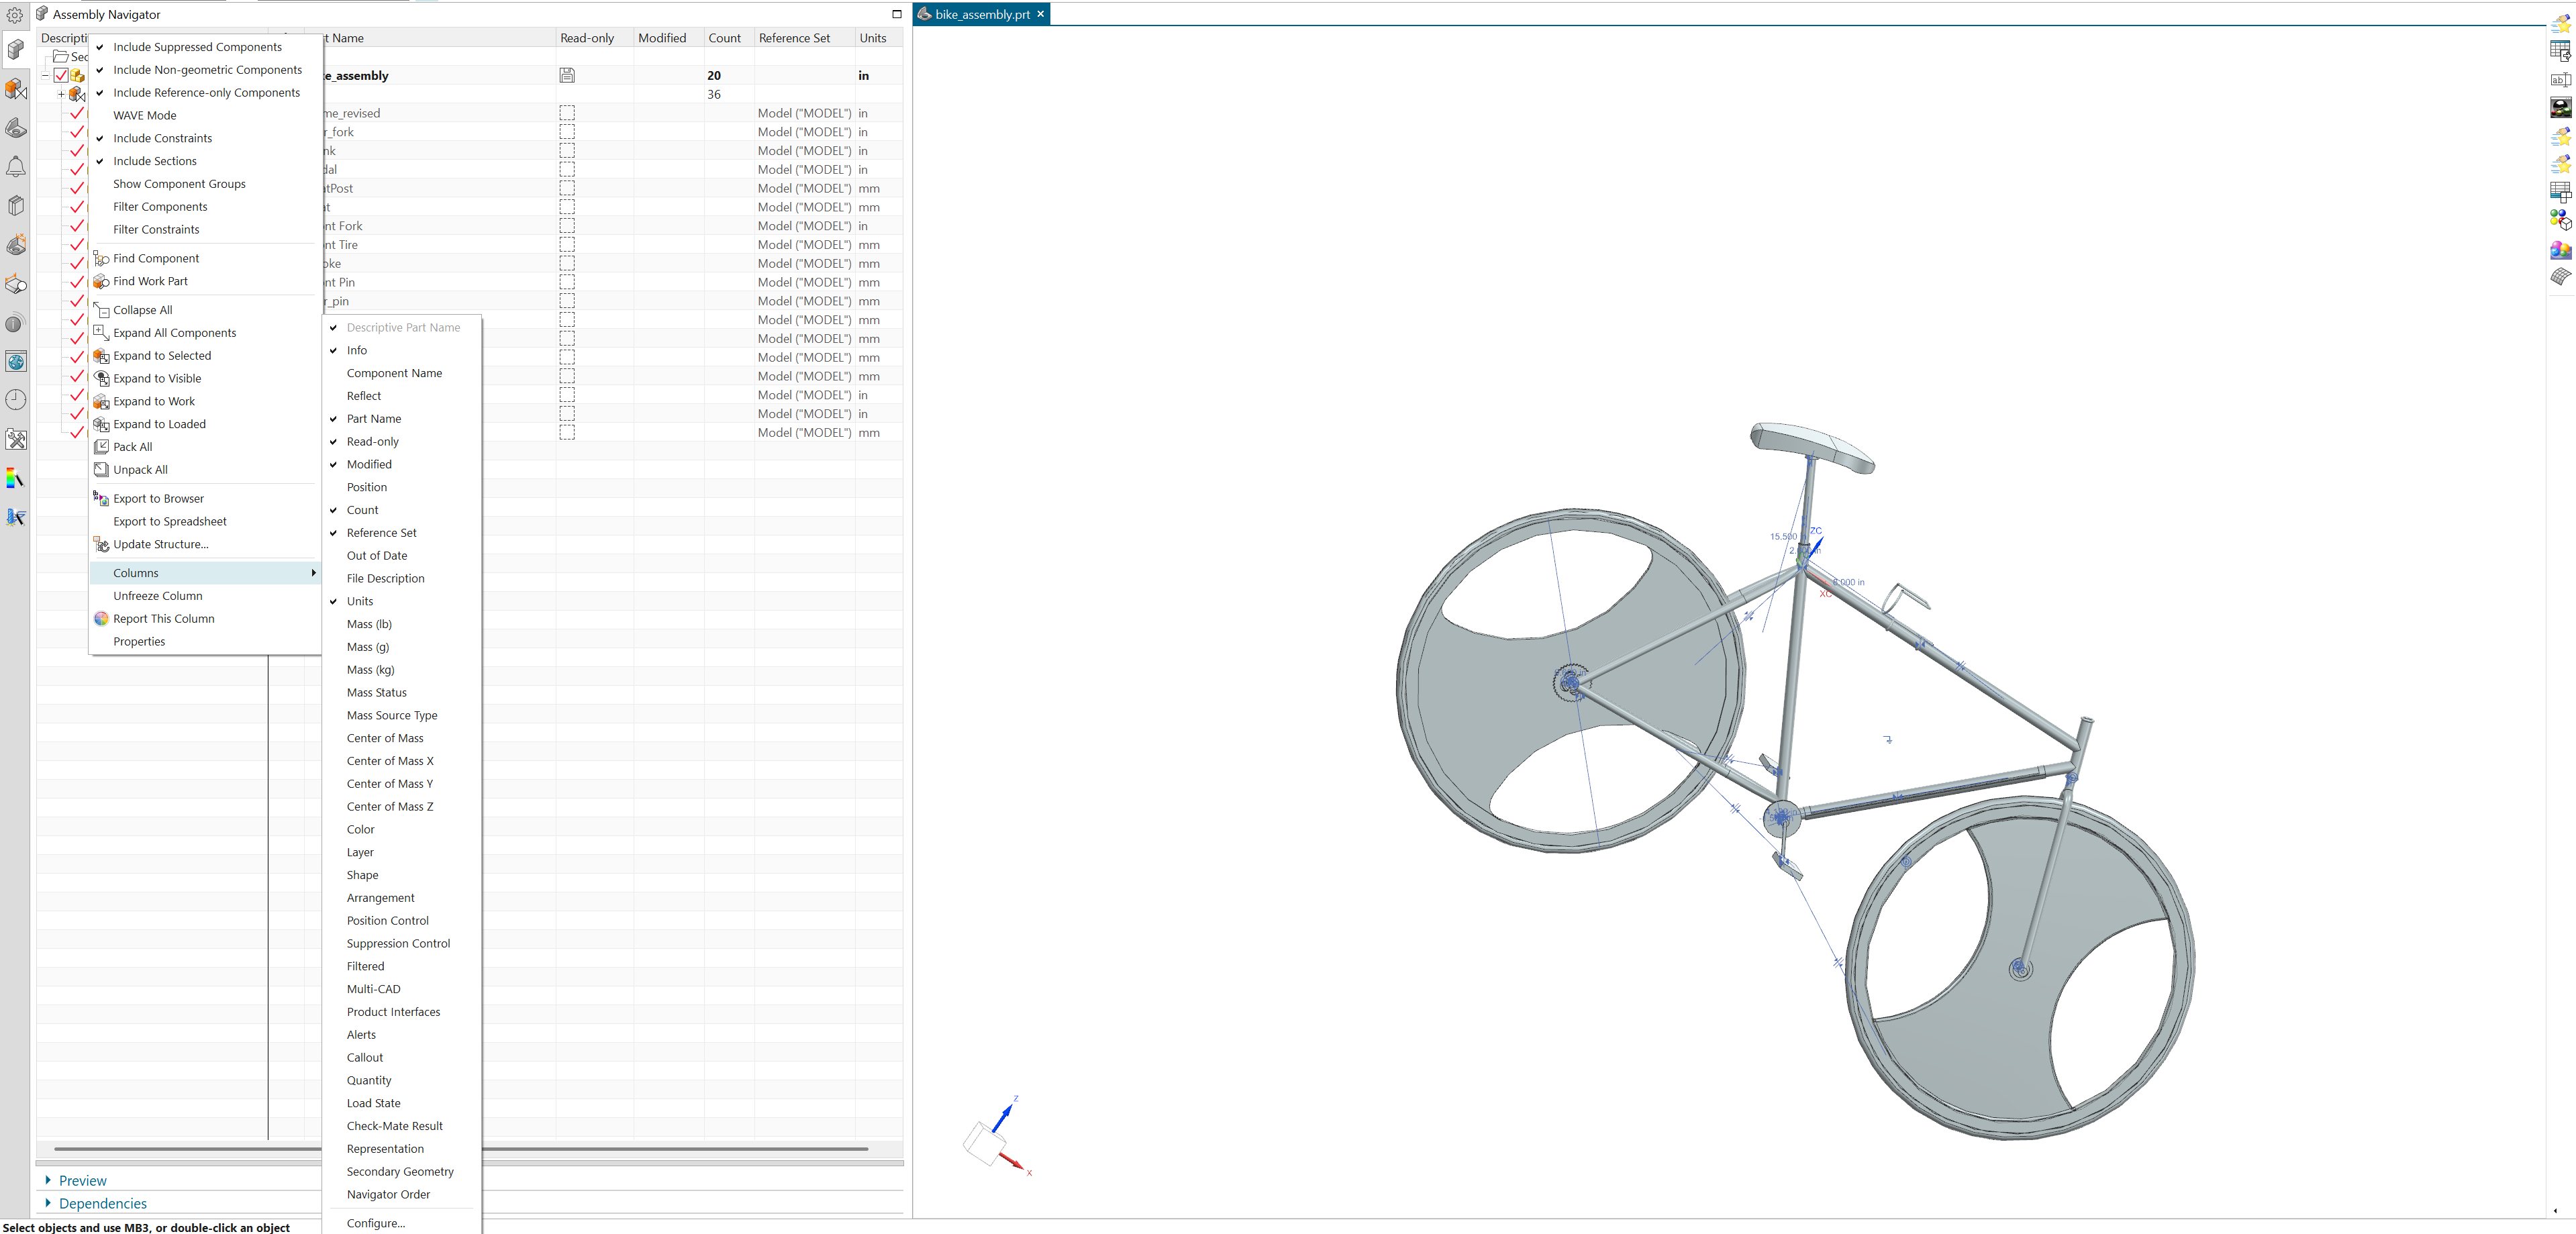Click the rendered spheres studio icon
Screen dimensions: 2576x1234
click(x=2560, y=108)
